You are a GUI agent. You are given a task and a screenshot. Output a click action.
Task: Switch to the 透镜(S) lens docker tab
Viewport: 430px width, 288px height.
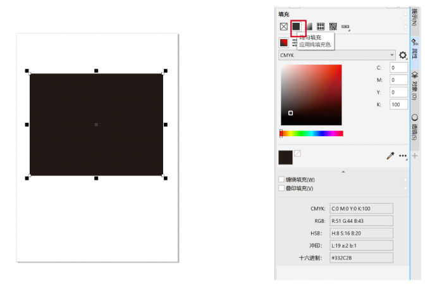(x=415, y=127)
